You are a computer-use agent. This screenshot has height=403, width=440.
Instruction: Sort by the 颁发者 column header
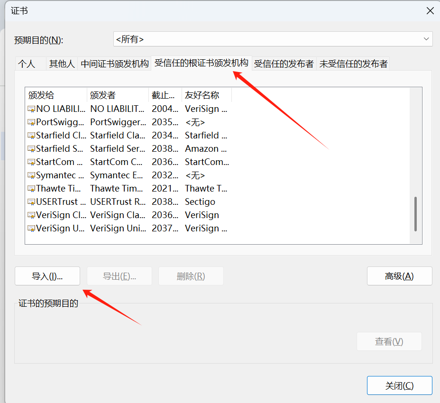[x=118, y=95]
